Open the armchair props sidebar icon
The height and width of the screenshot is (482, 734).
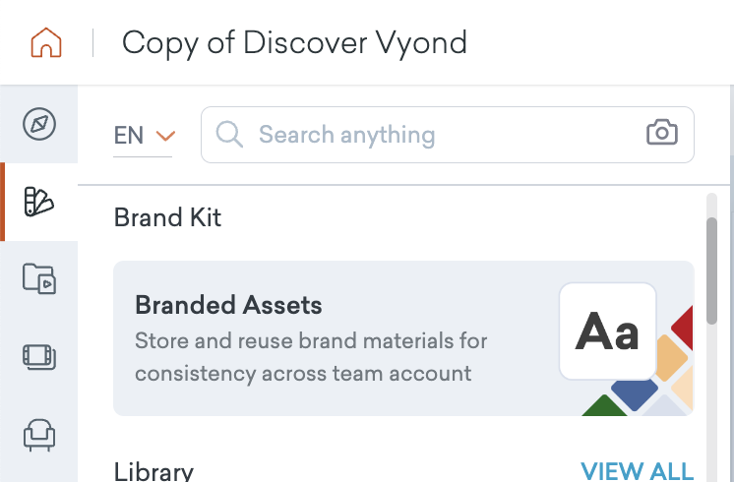click(39, 434)
